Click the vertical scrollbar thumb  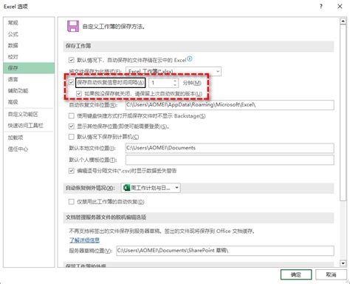point(343,112)
